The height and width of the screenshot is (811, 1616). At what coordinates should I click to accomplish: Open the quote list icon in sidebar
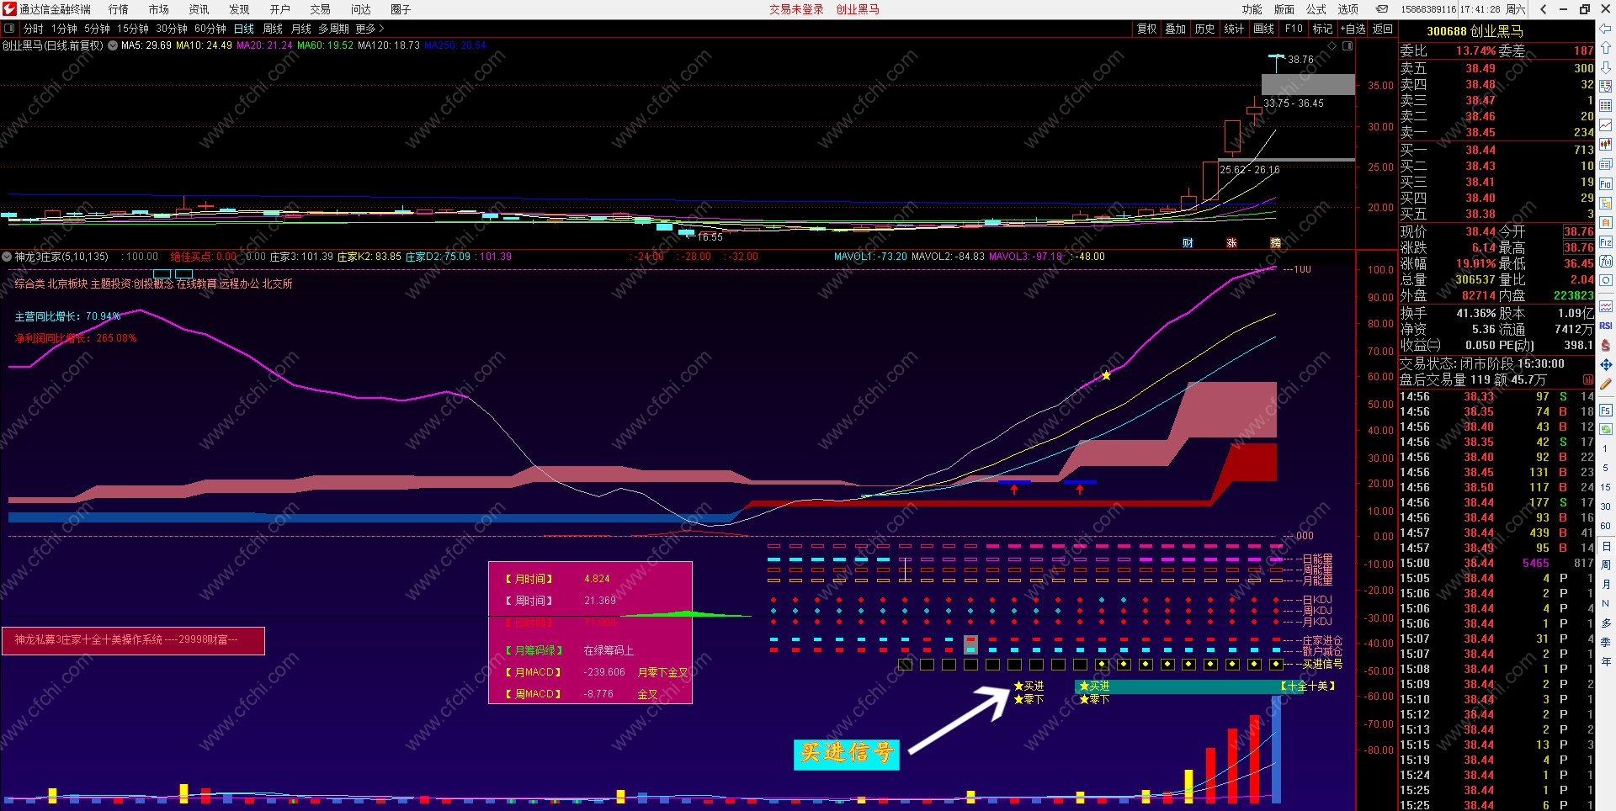[1606, 86]
